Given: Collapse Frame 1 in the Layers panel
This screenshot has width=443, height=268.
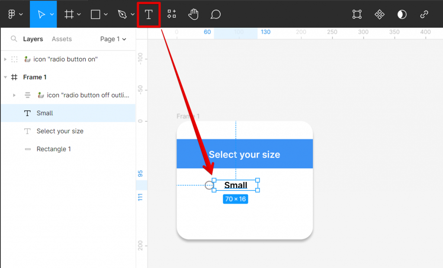Looking at the screenshot, I should (5, 77).
